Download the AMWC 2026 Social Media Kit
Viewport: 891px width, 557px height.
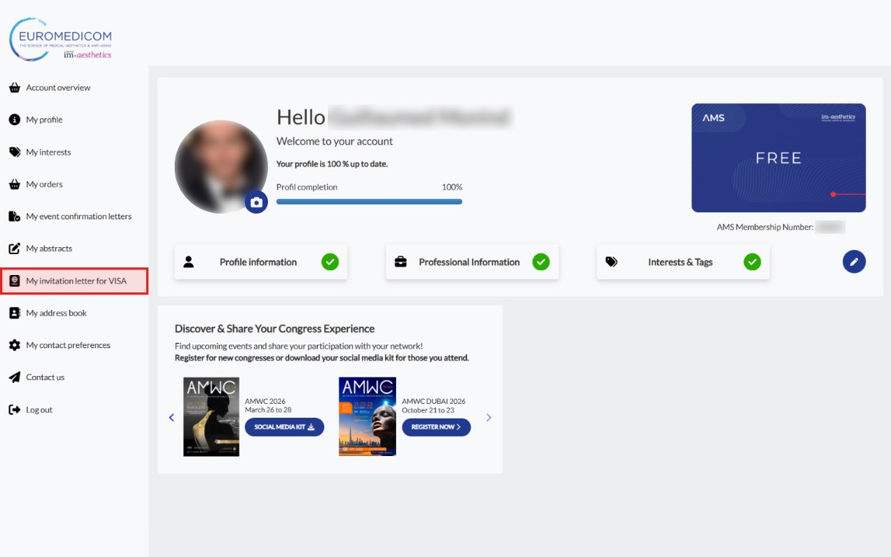pyautogui.click(x=284, y=427)
